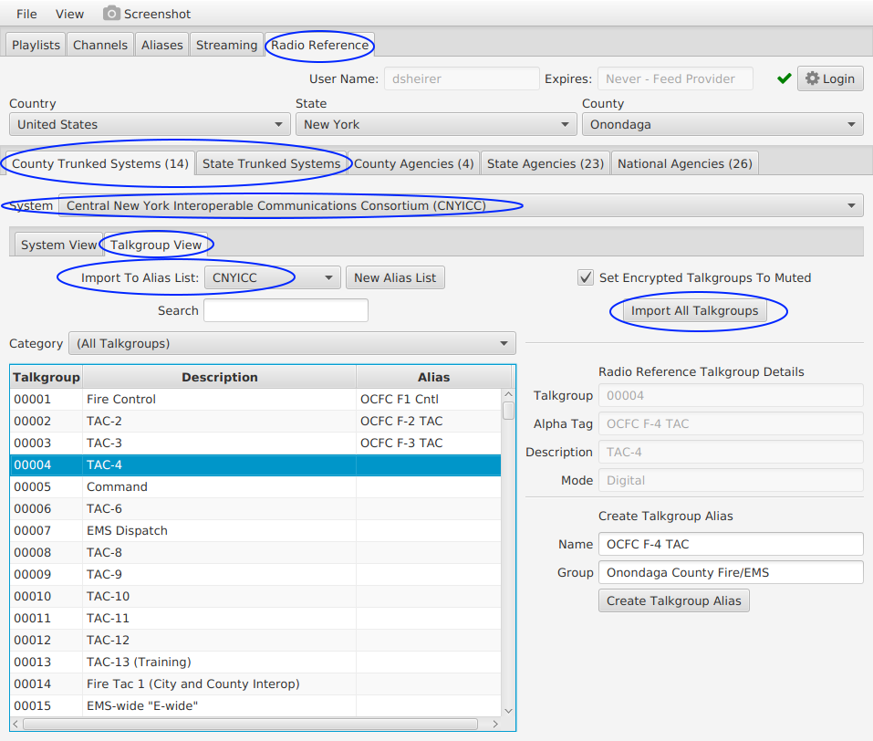
Task: Select talkgroup 00012 TAC-12 row
Action: [255, 640]
